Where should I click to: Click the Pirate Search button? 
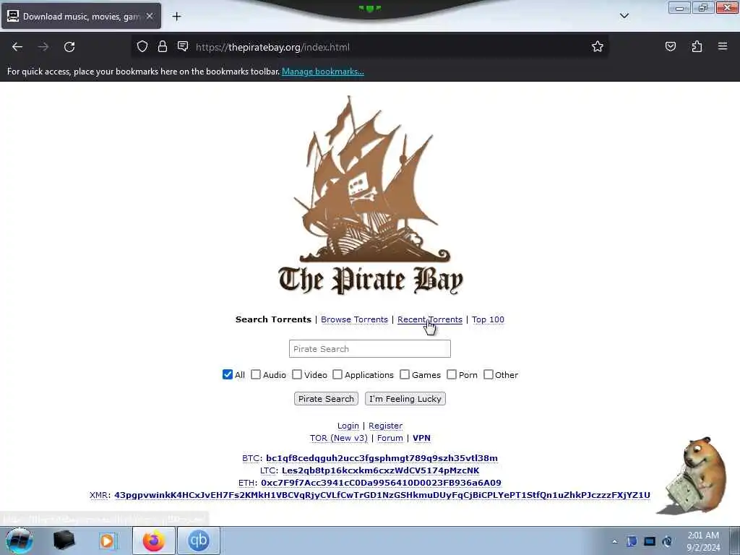[x=326, y=399]
